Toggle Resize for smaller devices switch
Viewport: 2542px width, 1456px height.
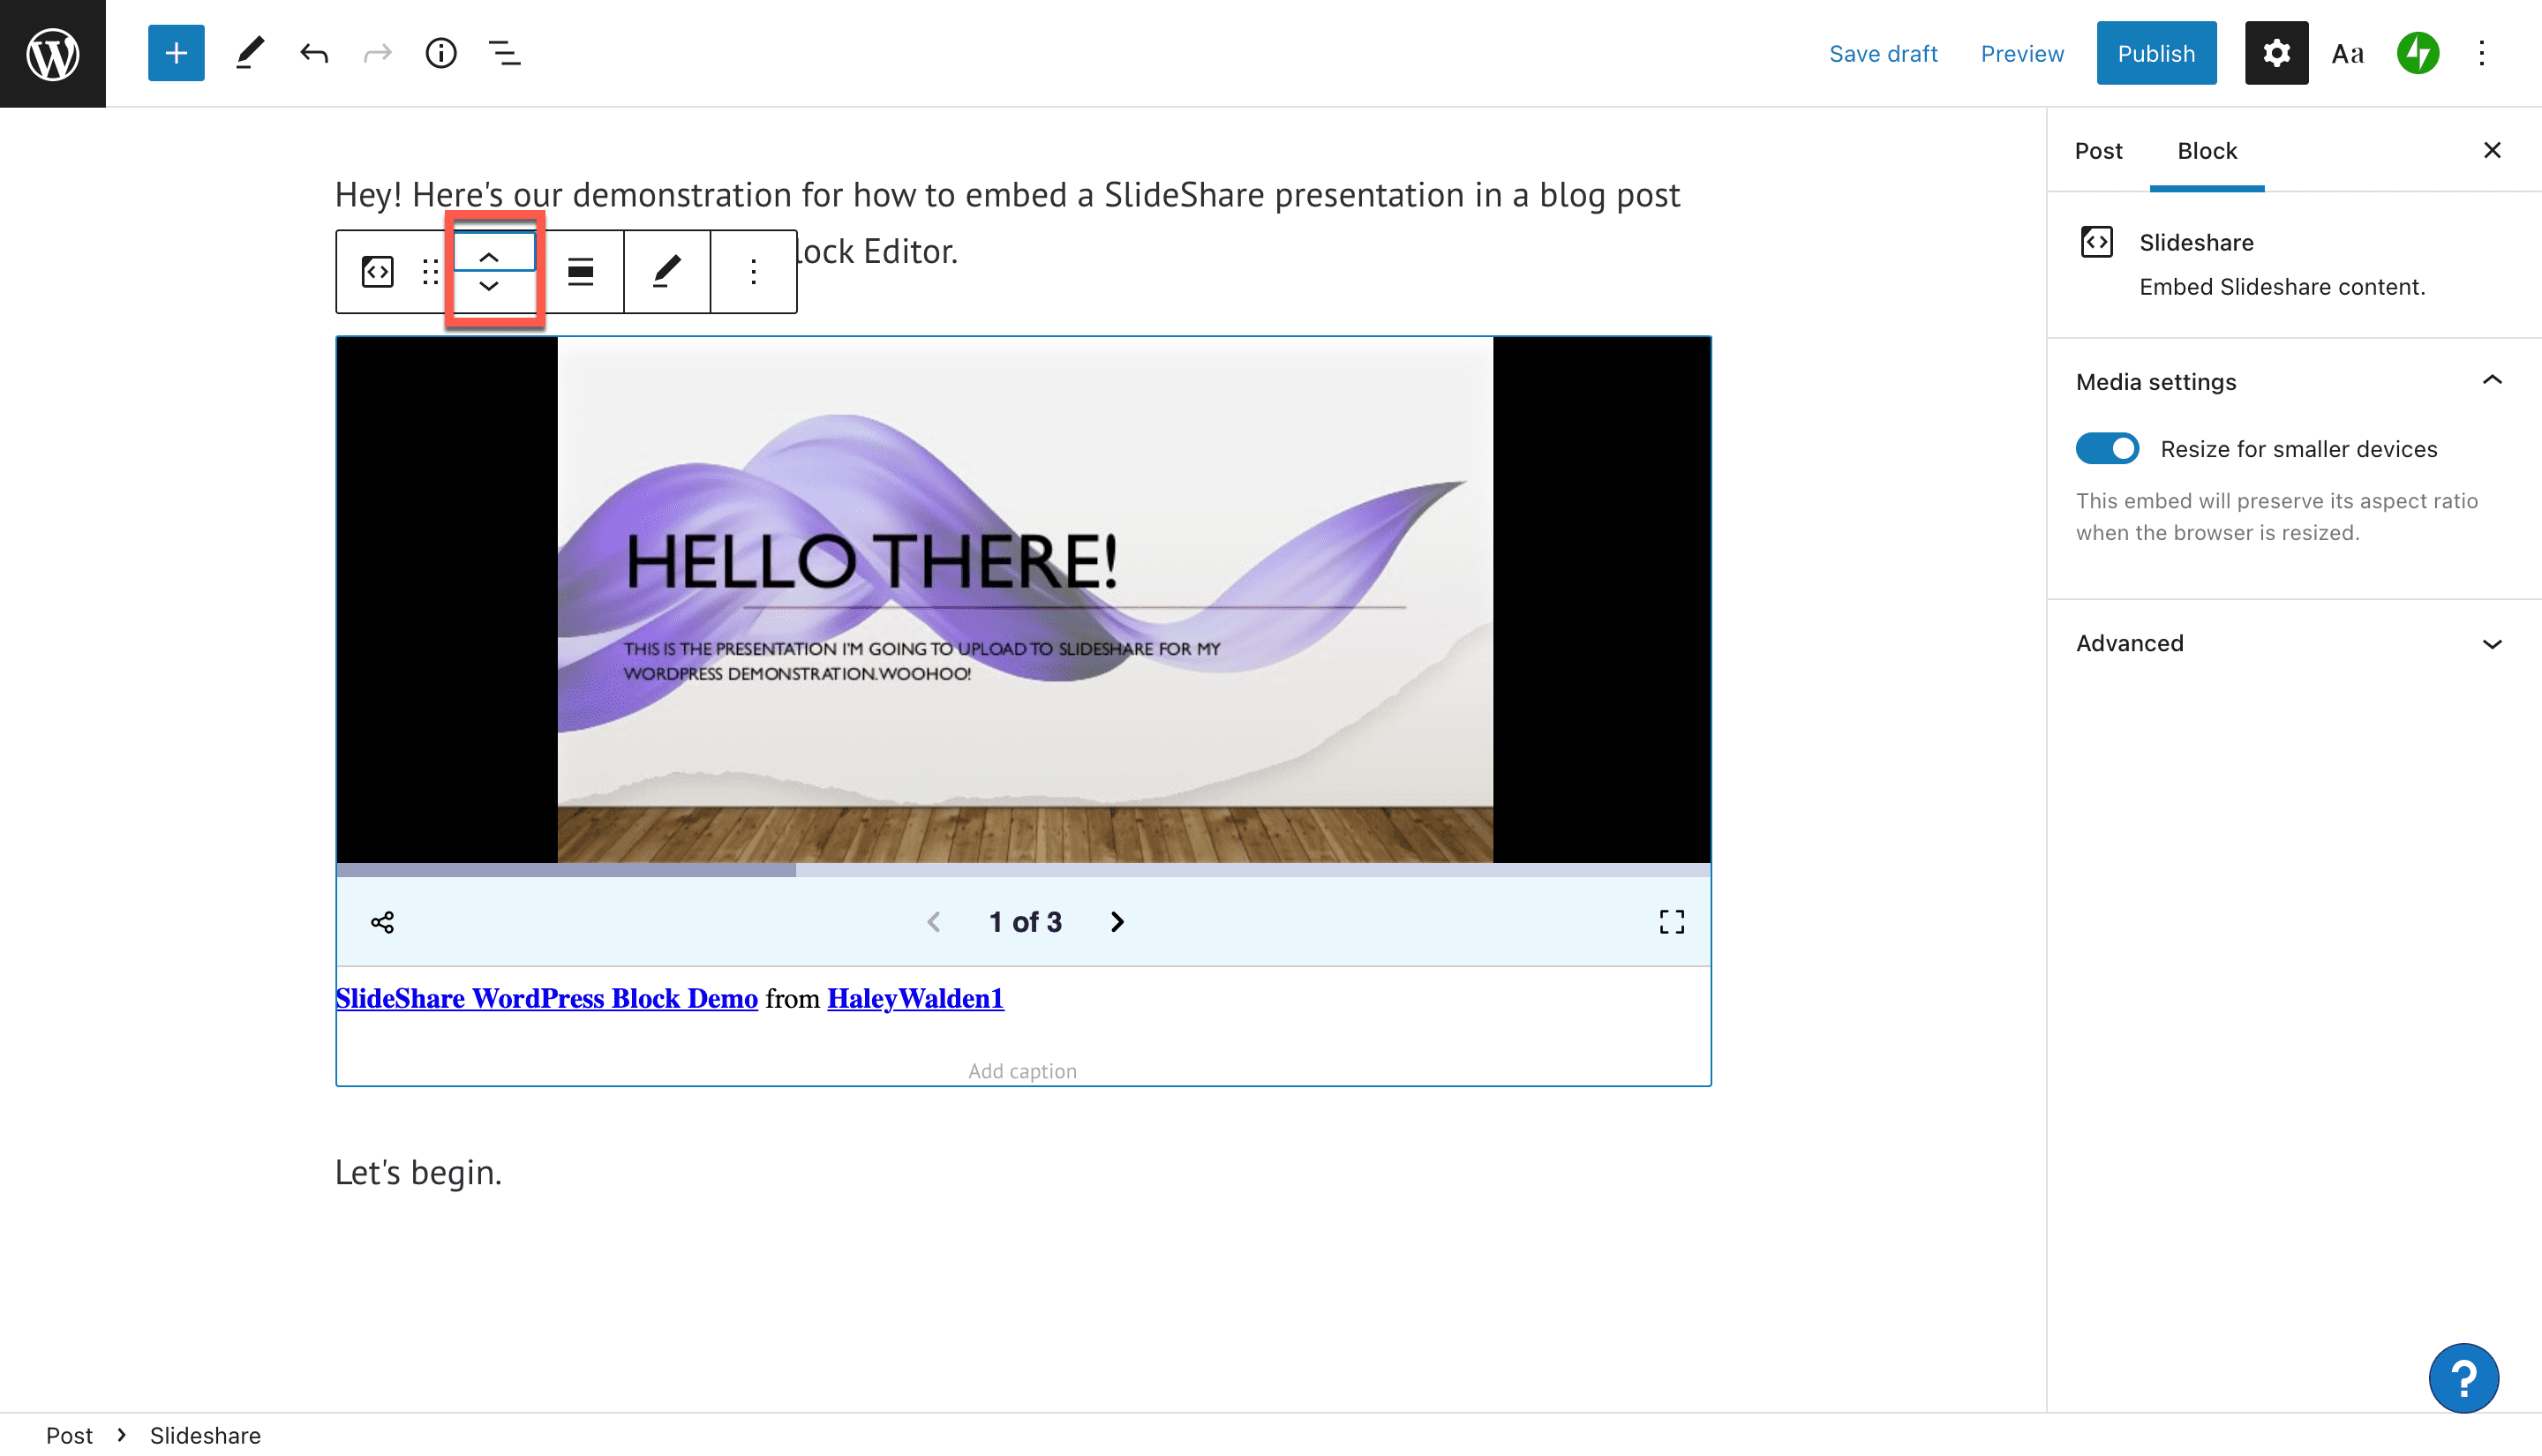click(2107, 449)
